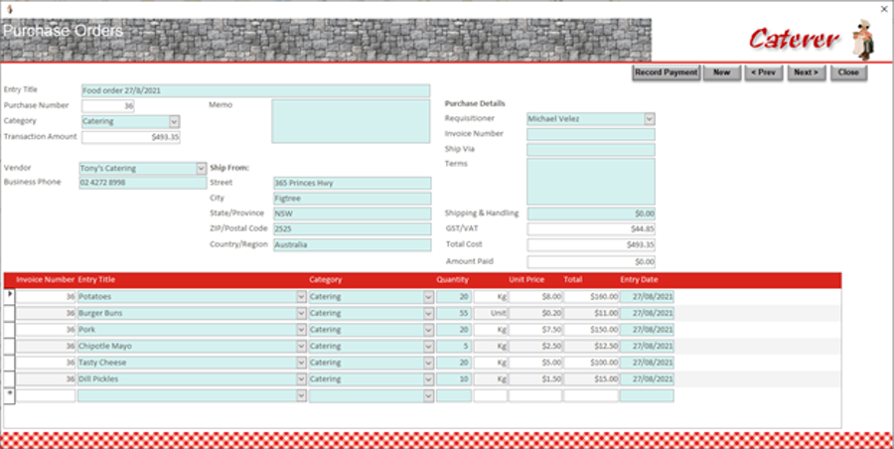This screenshot has height=449, width=894.
Task: Click the empty Ship Via field
Action: [591, 150]
